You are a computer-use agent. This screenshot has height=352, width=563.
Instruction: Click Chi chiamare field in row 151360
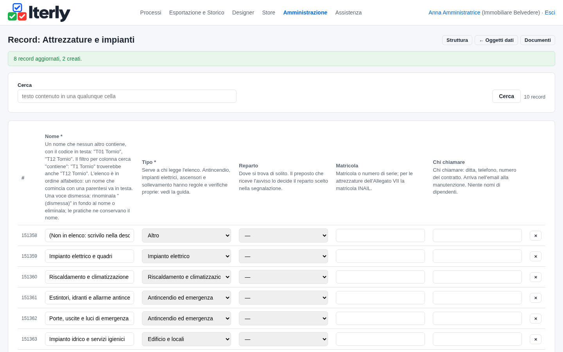pyautogui.click(x=477, y=277)
